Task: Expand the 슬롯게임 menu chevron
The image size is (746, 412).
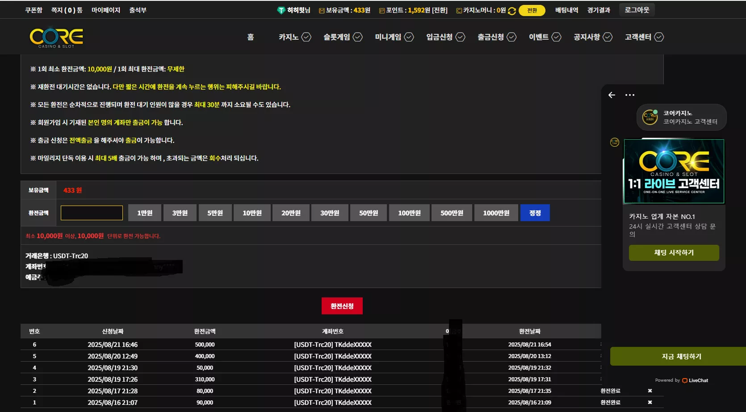Action: pos(358,37)
